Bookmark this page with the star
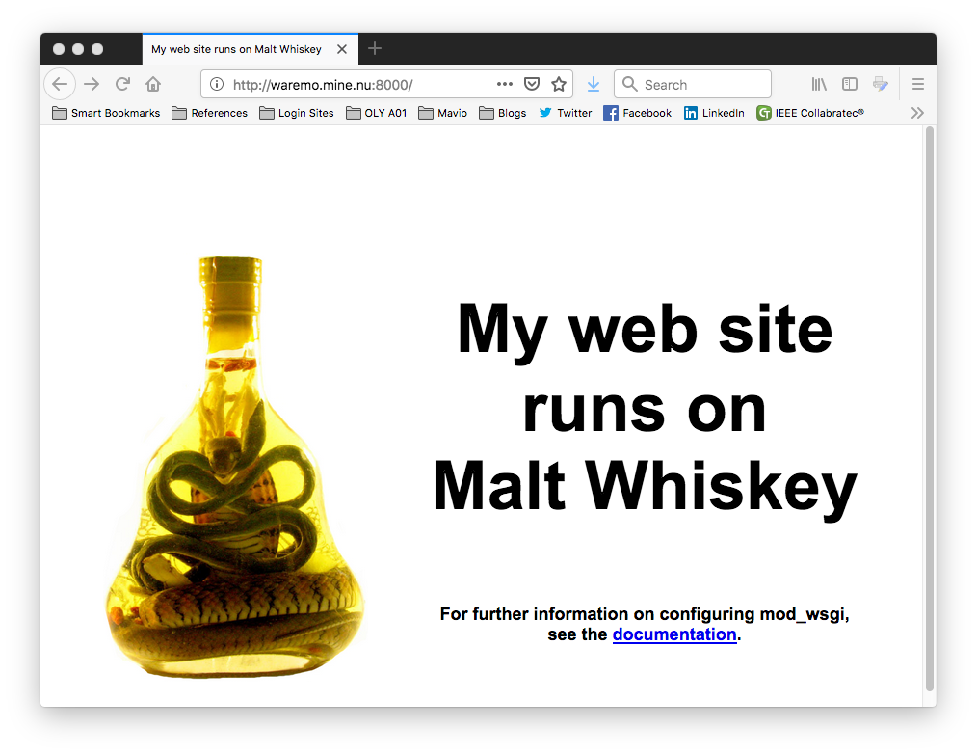 coord(559,84)
